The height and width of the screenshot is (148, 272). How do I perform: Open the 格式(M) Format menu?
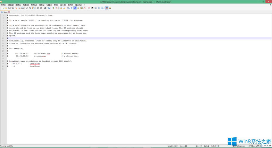pos(34,5)
